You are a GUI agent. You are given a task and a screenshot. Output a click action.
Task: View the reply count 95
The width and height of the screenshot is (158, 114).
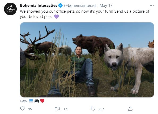pos(30,109)
